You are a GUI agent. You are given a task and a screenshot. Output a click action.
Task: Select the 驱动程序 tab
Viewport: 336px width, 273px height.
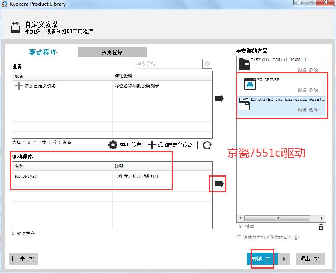click(x=43, y=52)
